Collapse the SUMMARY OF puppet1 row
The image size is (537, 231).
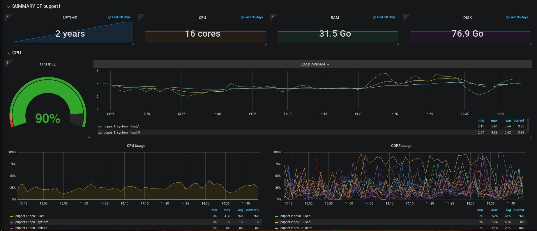[x=36, y=6]
